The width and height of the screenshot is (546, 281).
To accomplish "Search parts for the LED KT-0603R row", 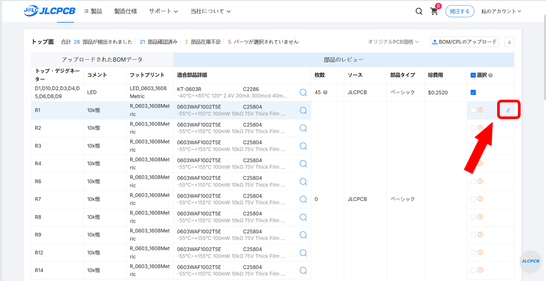I will pos(303,93).
